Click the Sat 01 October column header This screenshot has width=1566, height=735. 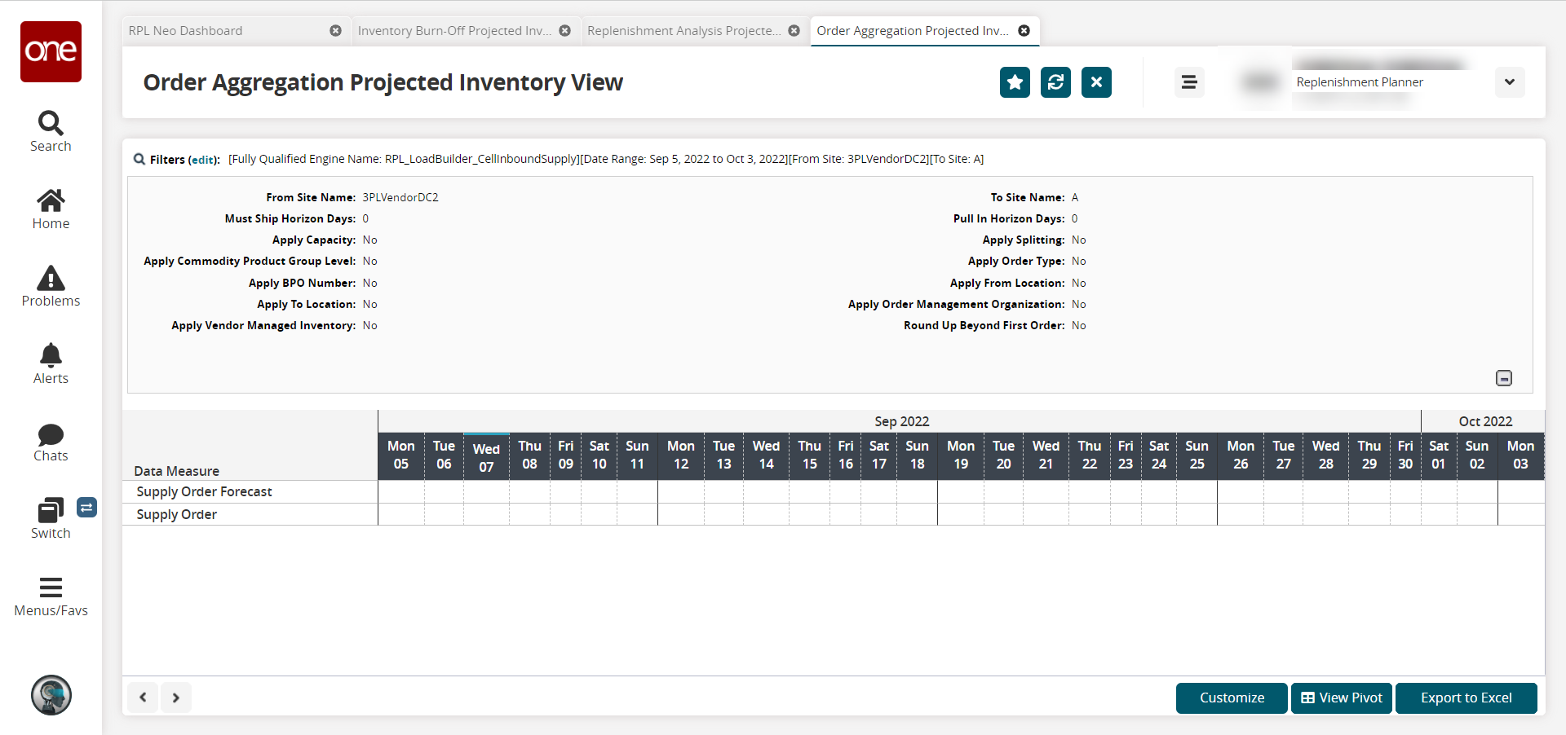(1439, 456)
